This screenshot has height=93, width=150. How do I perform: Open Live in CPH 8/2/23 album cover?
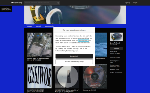(x=39, y=45)
